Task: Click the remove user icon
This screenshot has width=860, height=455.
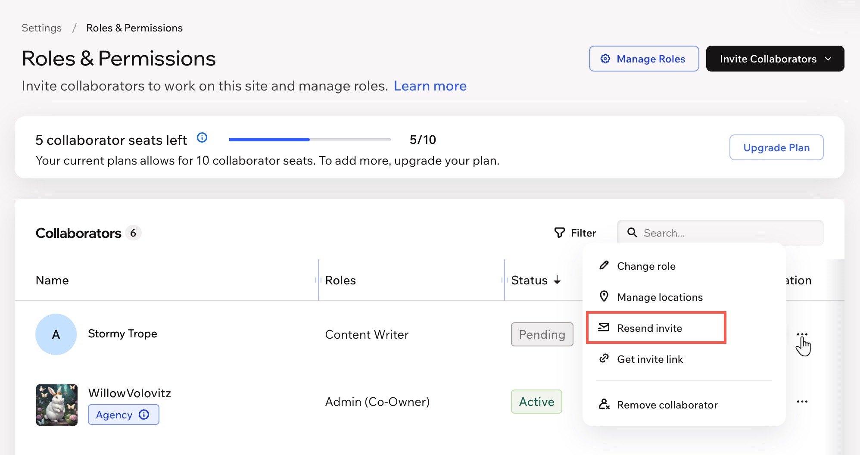Action: coord(604,404)
